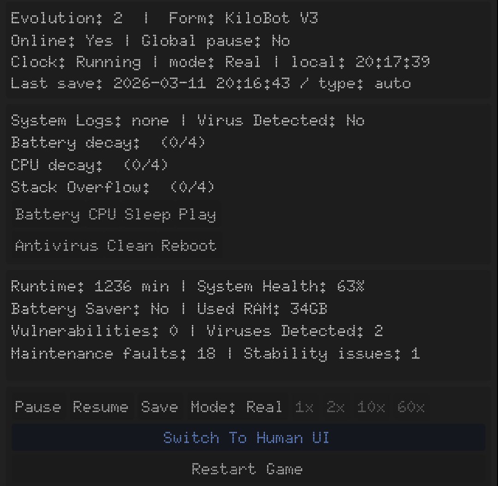Screen dimensions: 498x486
Task: Hit the Play action button
Action: tap(197, 215)
